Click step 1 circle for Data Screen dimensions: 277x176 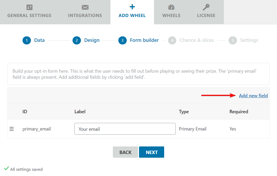point(27,41)
